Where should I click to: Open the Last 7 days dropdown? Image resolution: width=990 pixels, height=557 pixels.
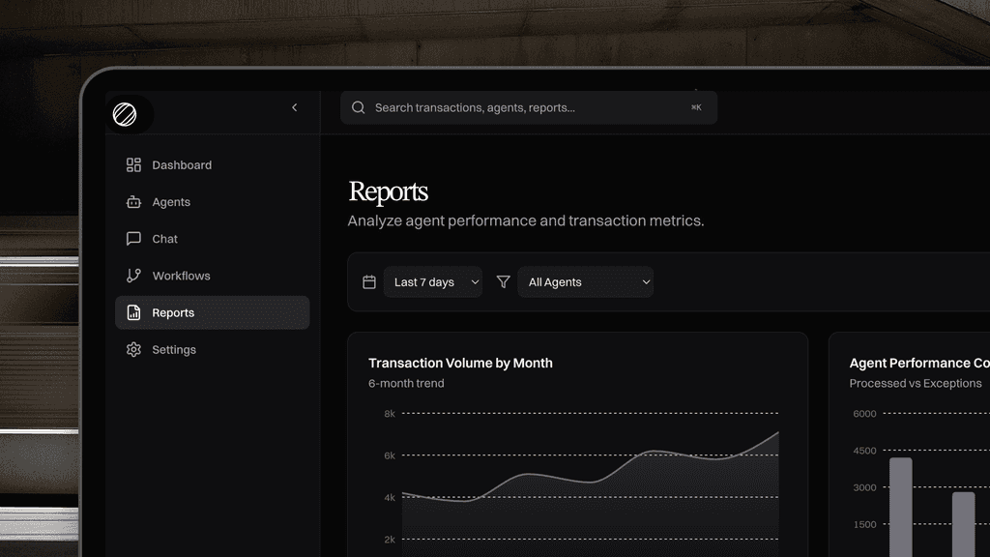[433, 282]
